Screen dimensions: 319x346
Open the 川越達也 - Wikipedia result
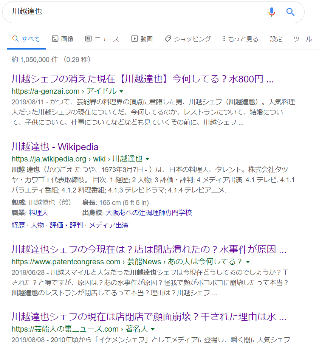pos(55,146)
